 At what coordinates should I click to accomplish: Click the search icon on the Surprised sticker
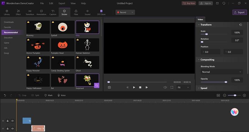(x=96, y=85)
